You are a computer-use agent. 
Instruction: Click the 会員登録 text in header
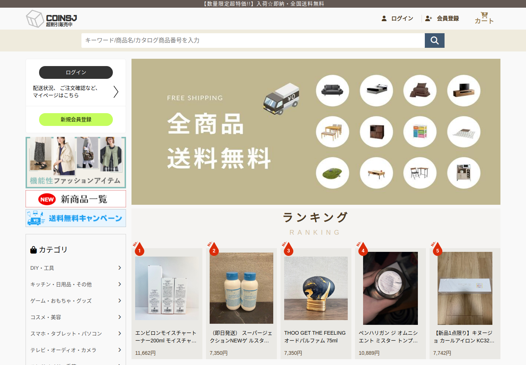click(x=448, y=18)
